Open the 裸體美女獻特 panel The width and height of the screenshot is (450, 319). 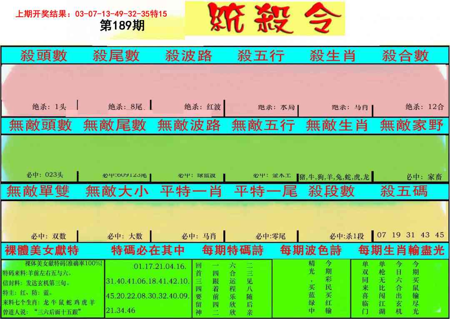pos(42,251)
